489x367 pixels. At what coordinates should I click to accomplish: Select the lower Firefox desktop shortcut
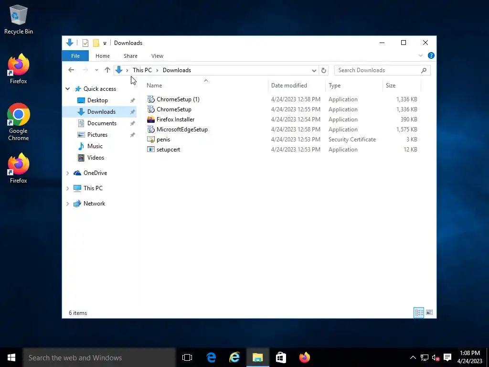(x=19, y=168)
